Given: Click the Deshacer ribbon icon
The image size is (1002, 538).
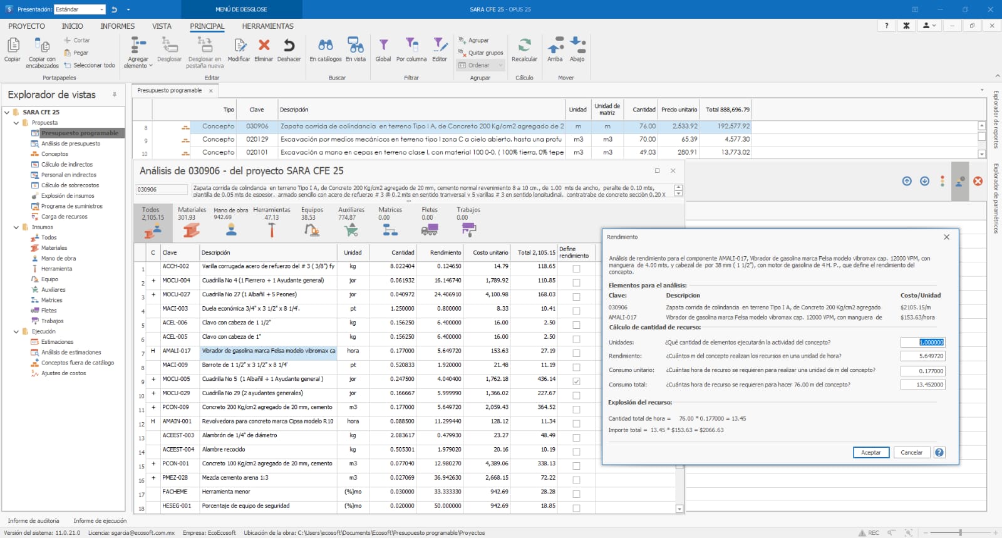Looking at the screenshot, I should coord(289,45).
